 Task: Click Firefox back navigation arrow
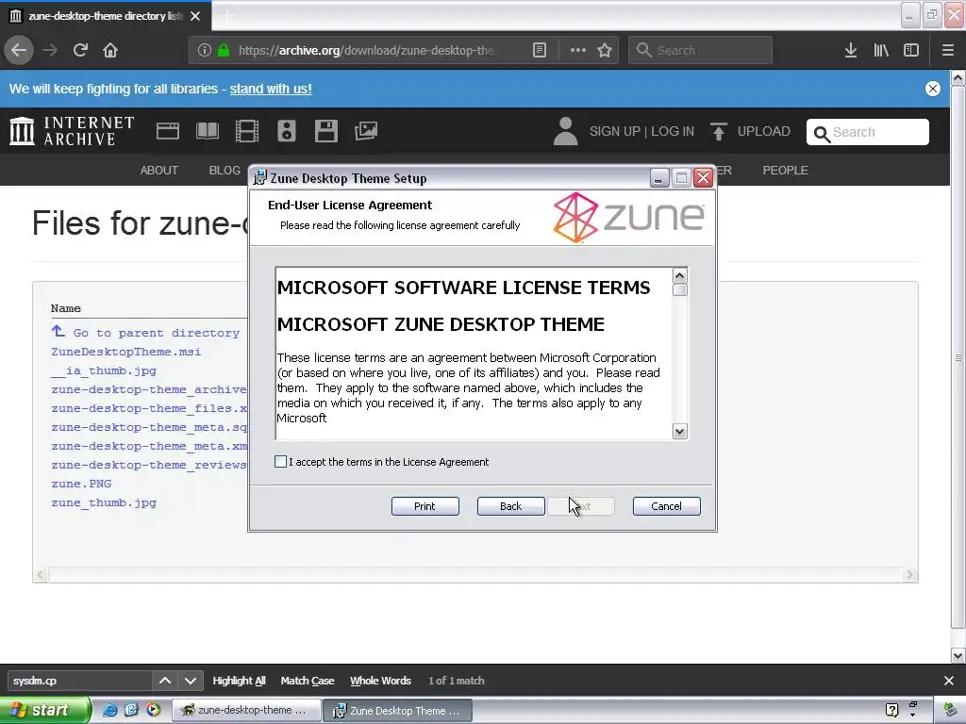19,50
